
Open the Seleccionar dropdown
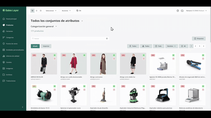pos(51,10)
